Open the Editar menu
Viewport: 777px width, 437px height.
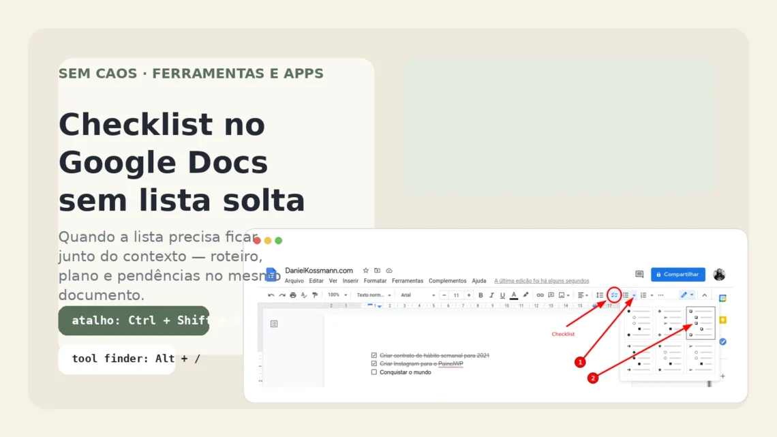coord(316,281)
